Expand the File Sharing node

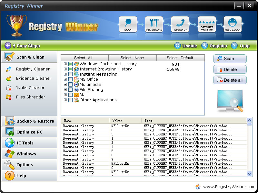(x=65, y=90)
